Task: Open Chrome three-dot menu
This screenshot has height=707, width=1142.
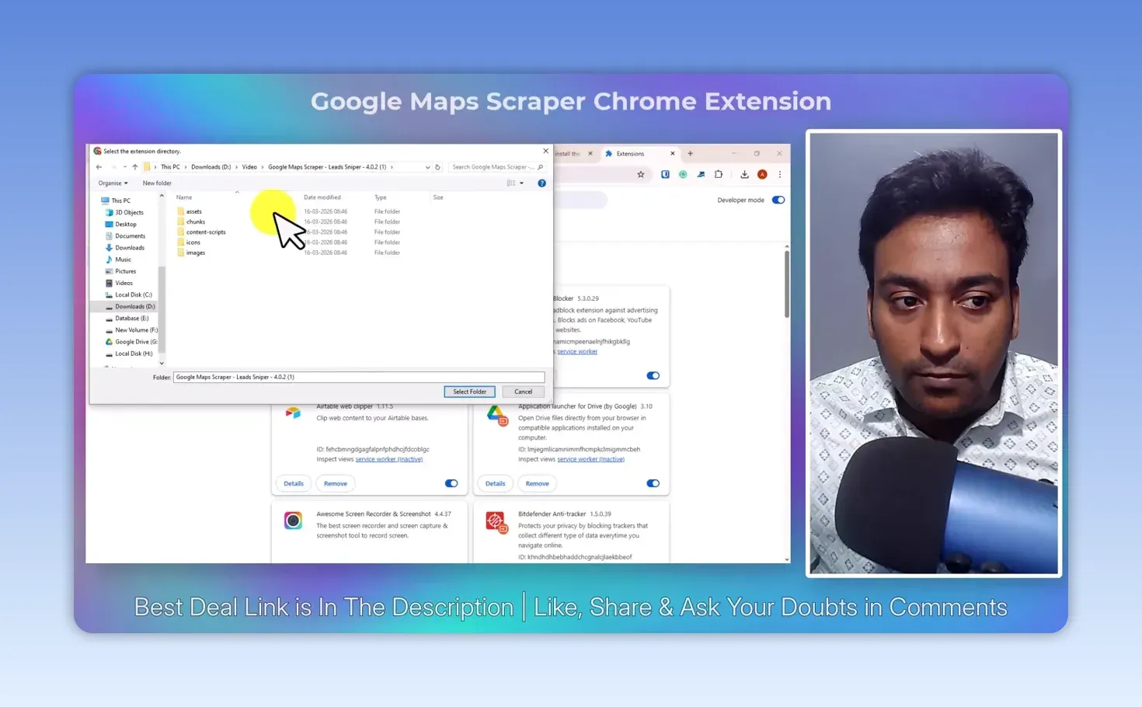Action: (780, 175)
